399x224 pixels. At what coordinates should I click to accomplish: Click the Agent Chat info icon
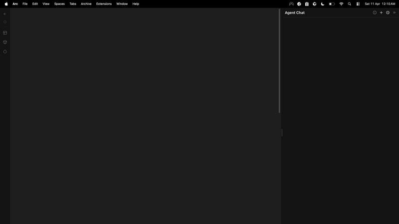[375, 13]
